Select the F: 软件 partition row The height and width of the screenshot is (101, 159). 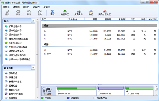pos(99,54)
